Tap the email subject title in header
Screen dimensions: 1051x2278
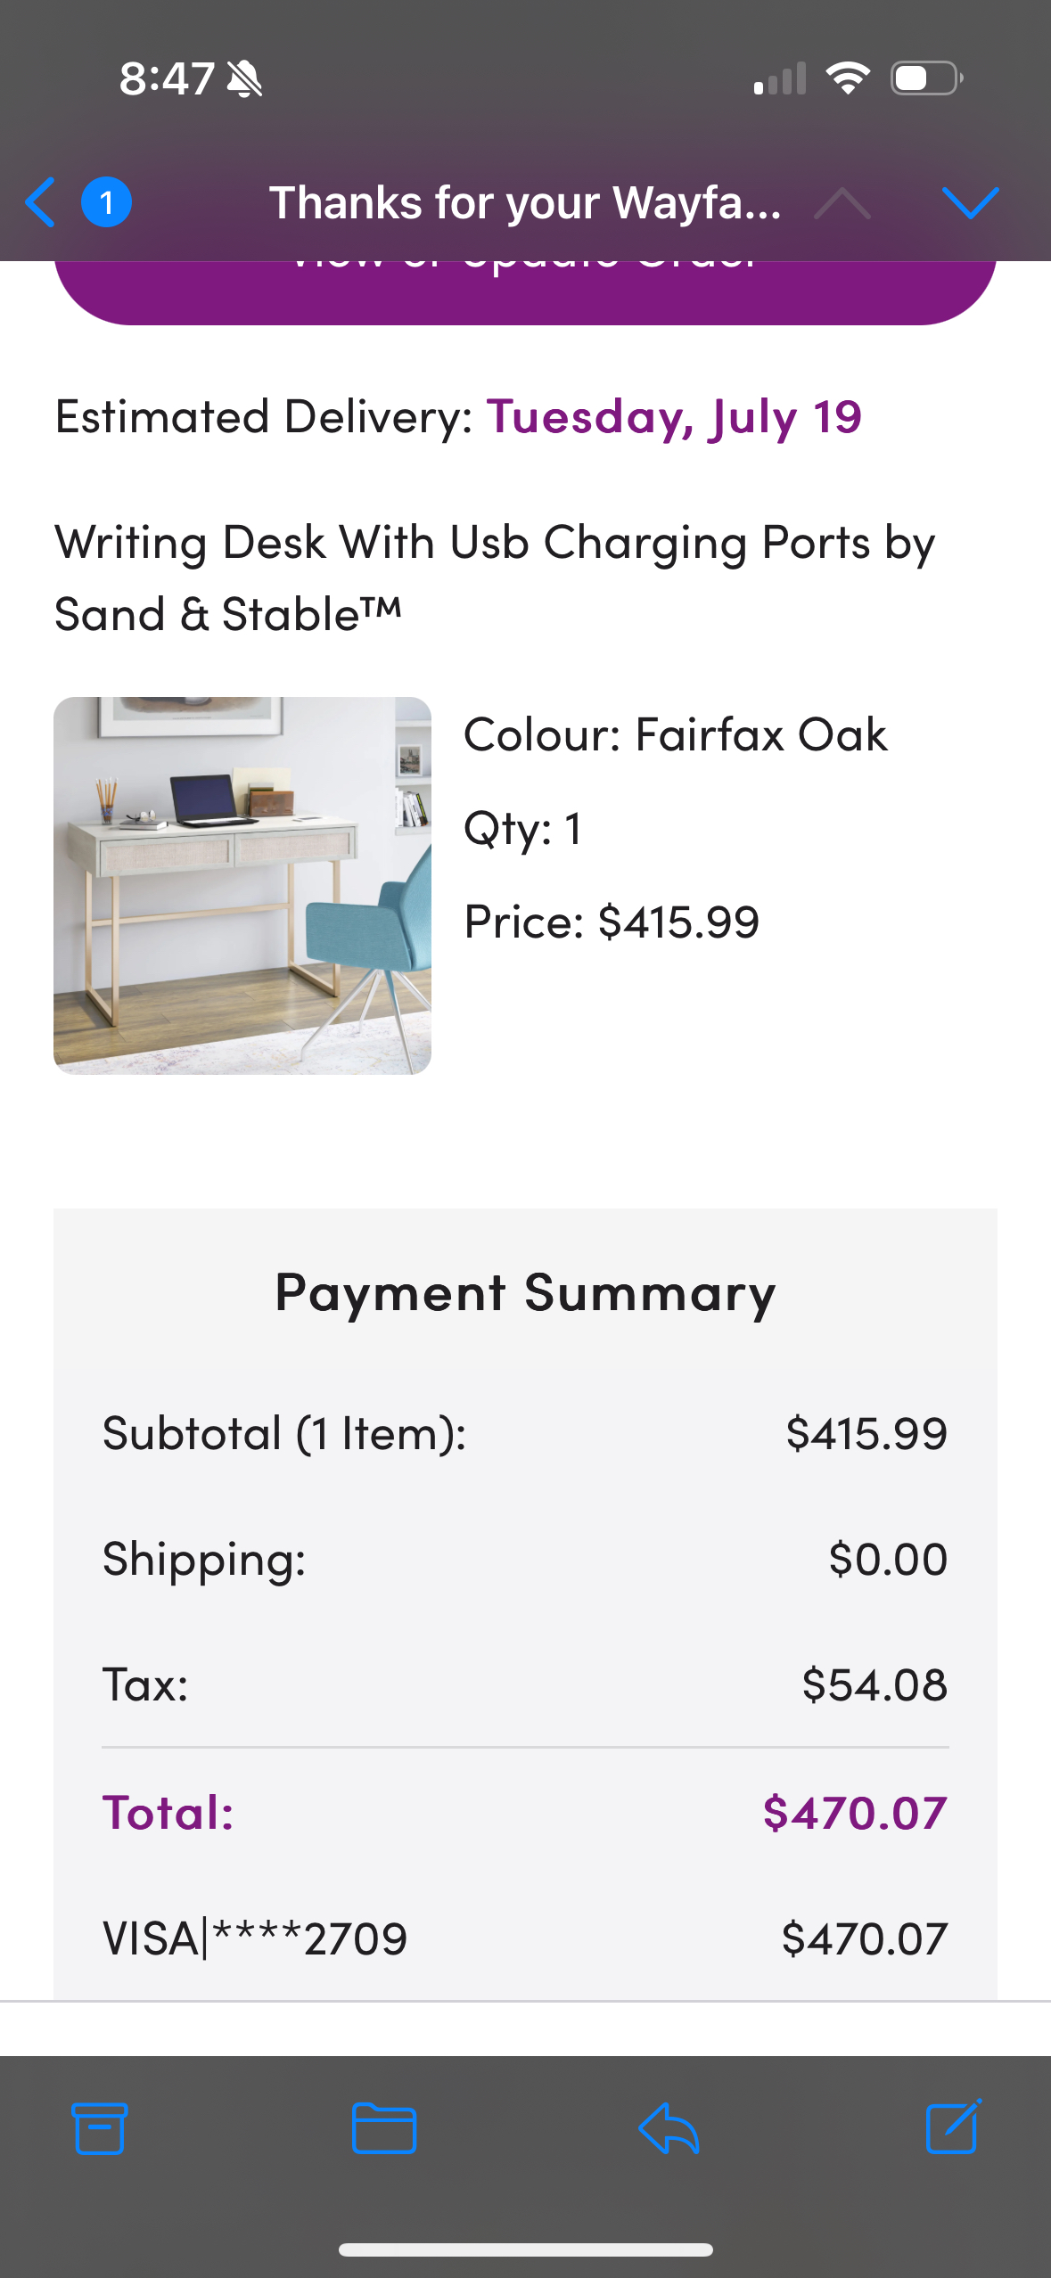tap(525, 202)
